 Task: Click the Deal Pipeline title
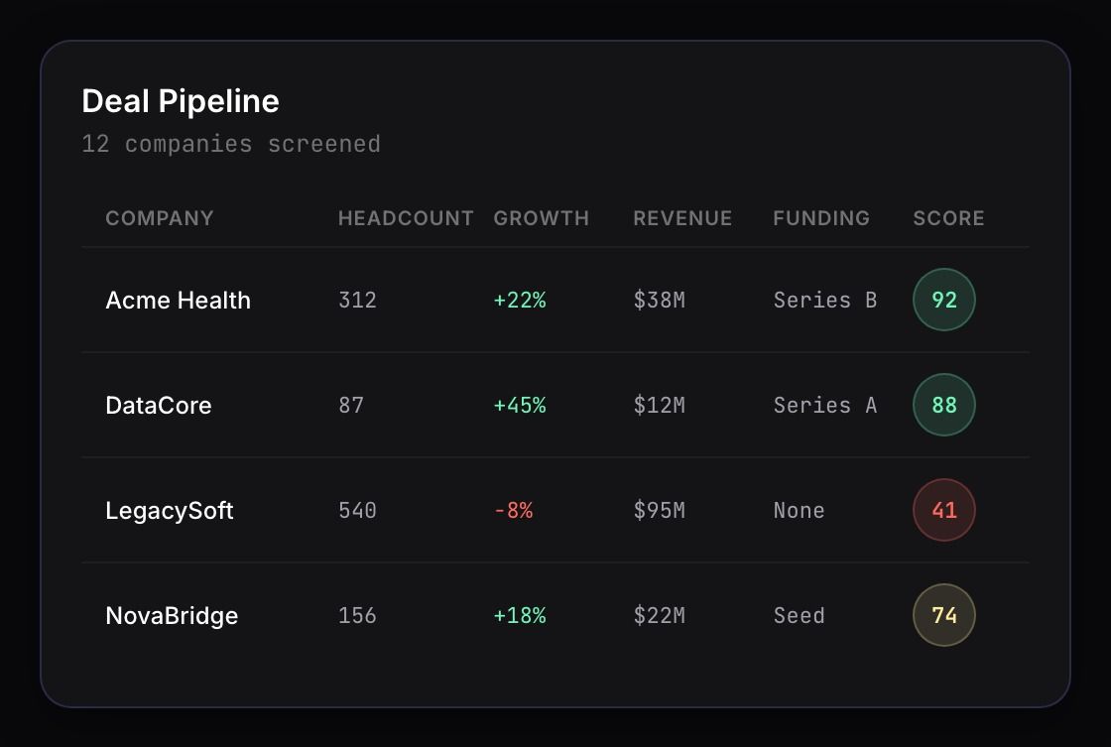tap(180, 101)
